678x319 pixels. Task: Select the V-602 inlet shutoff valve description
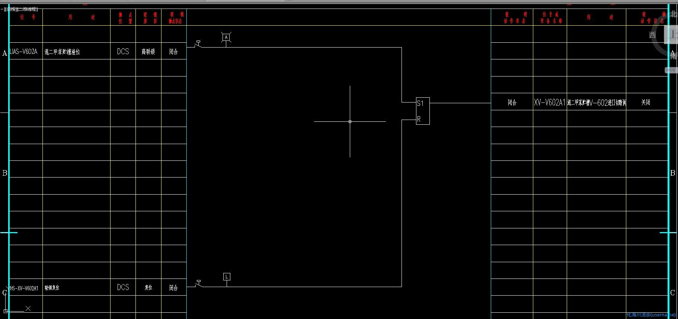pyautogui.click(x=597, y=103)
